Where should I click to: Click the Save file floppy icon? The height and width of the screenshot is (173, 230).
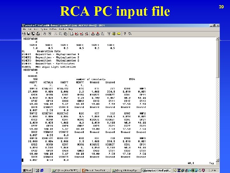click(28, 34)
